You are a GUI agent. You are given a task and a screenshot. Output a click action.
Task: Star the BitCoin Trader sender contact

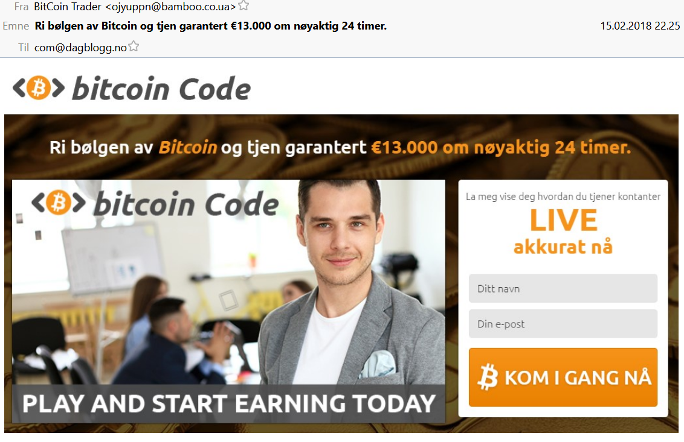click(244, 5)
